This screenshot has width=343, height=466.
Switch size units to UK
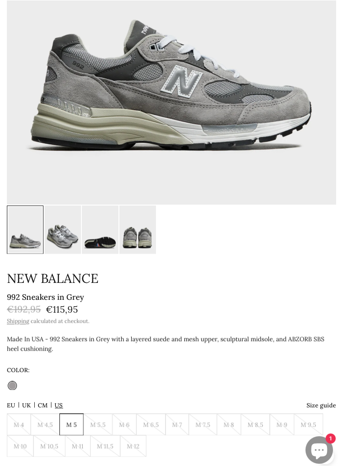(x=27, y=406)
